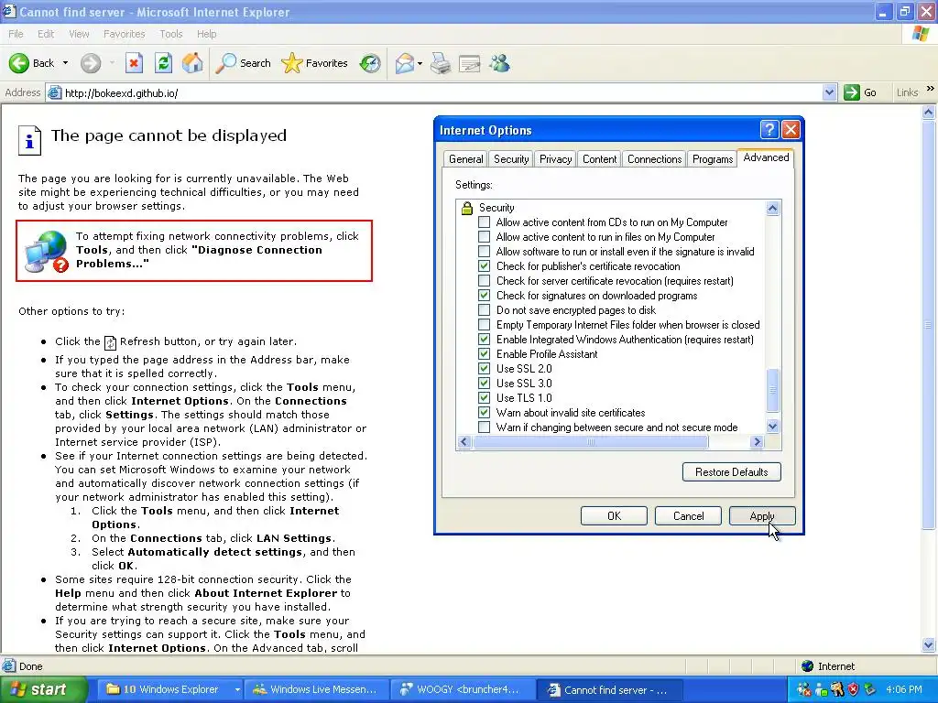Click in the Address URL field
The image size is (938, 703).
(442, 92)
